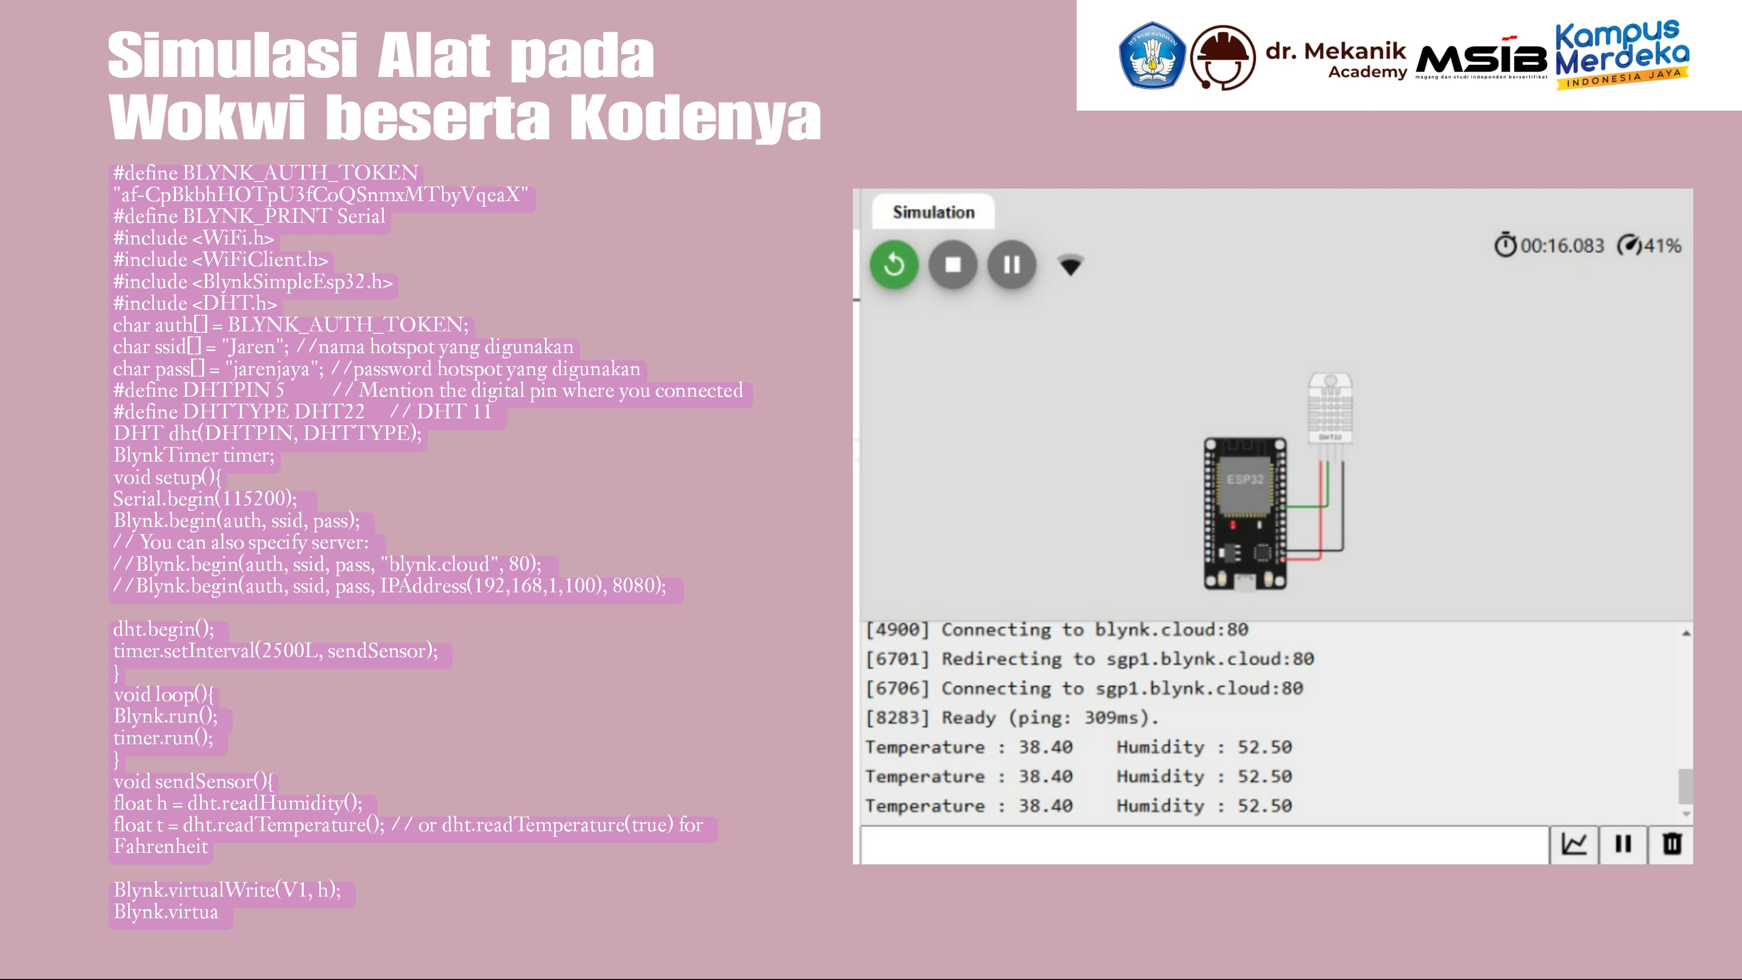
Task: Click the performance speed 41% indicator
Action: coord(1649,245)
